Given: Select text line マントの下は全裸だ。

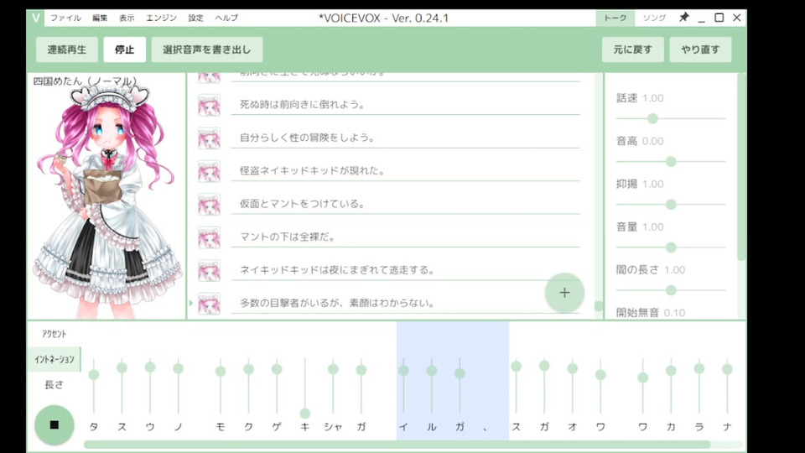Looking at the screenshot, I should coord(406,237).
